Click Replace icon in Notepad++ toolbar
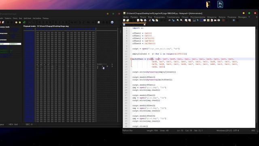The height and width of the screenshot is (146, 259). [x=173, y=20]
